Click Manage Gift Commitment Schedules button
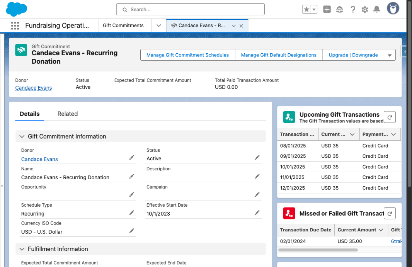This screenshot has width=412, height=267. [x=188, y=55]
